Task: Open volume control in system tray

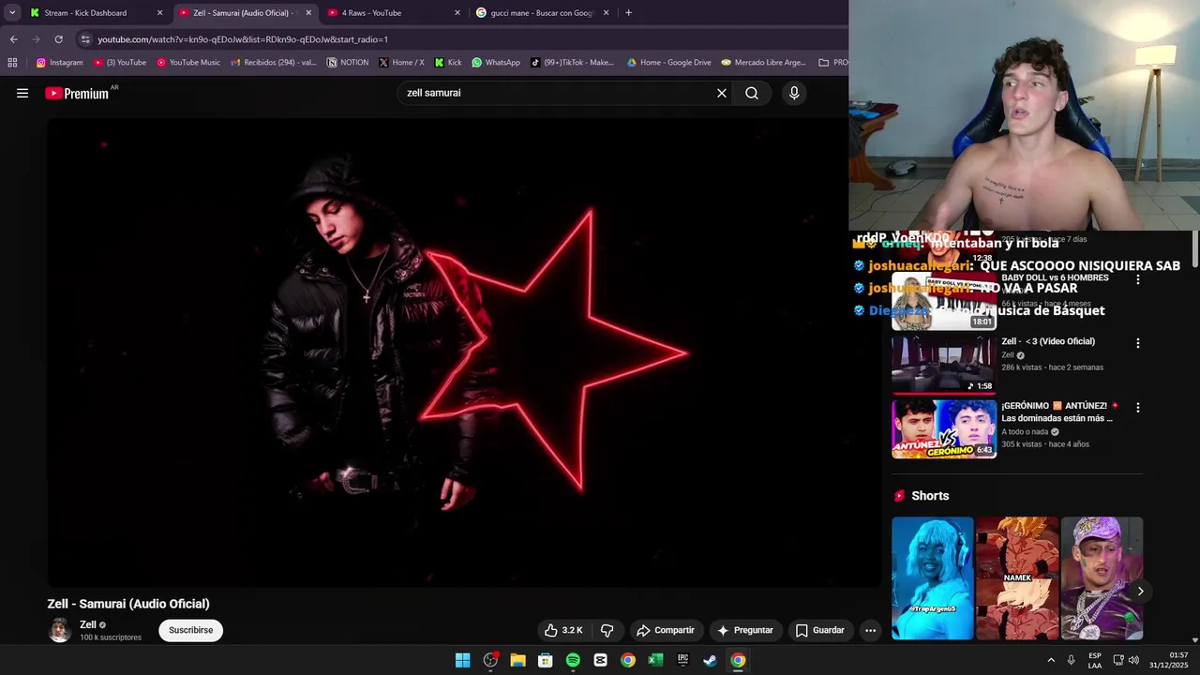Action: pos(1134,660)
